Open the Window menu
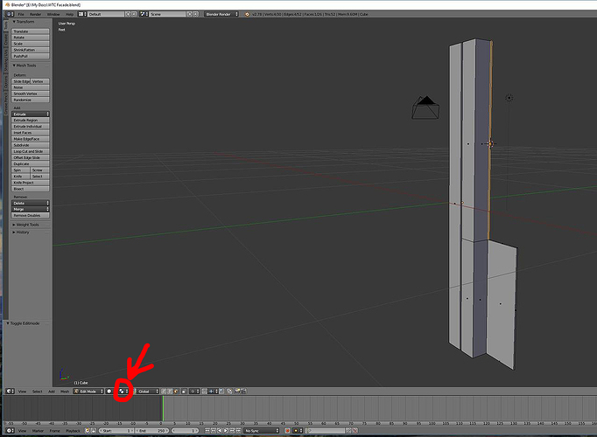 tap(53, 14)
